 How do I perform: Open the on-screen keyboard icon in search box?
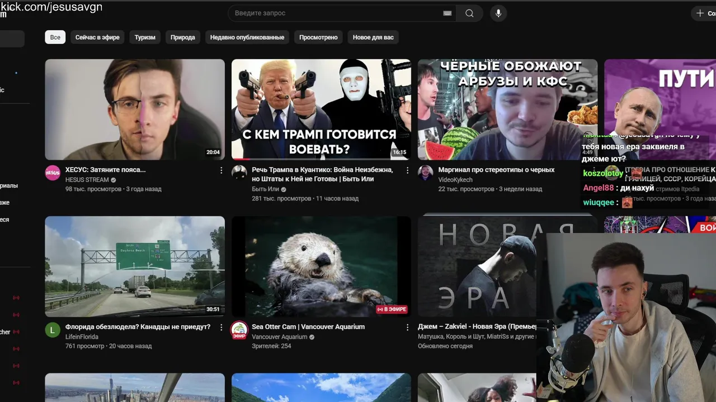[447, 13]
